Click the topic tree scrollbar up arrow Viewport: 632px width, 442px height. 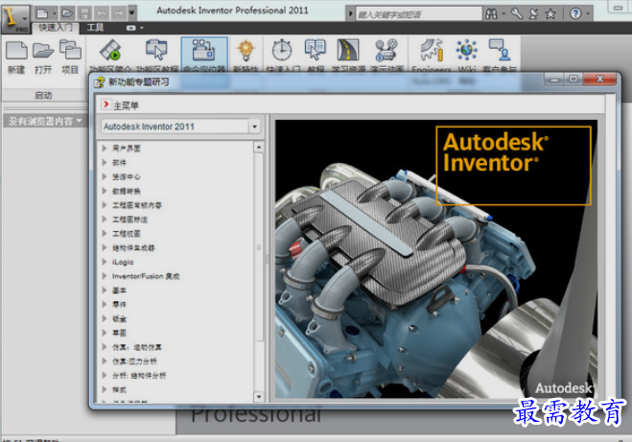click(x=259, y=147)
